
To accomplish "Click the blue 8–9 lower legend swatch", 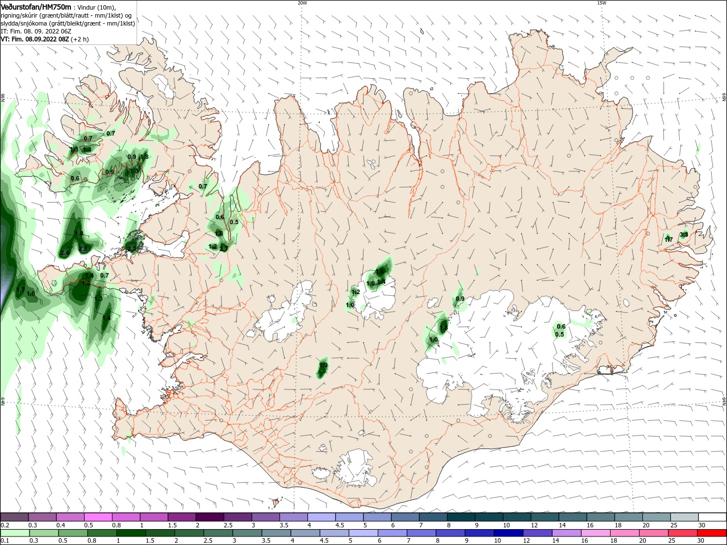I will [x=450, y=533].
